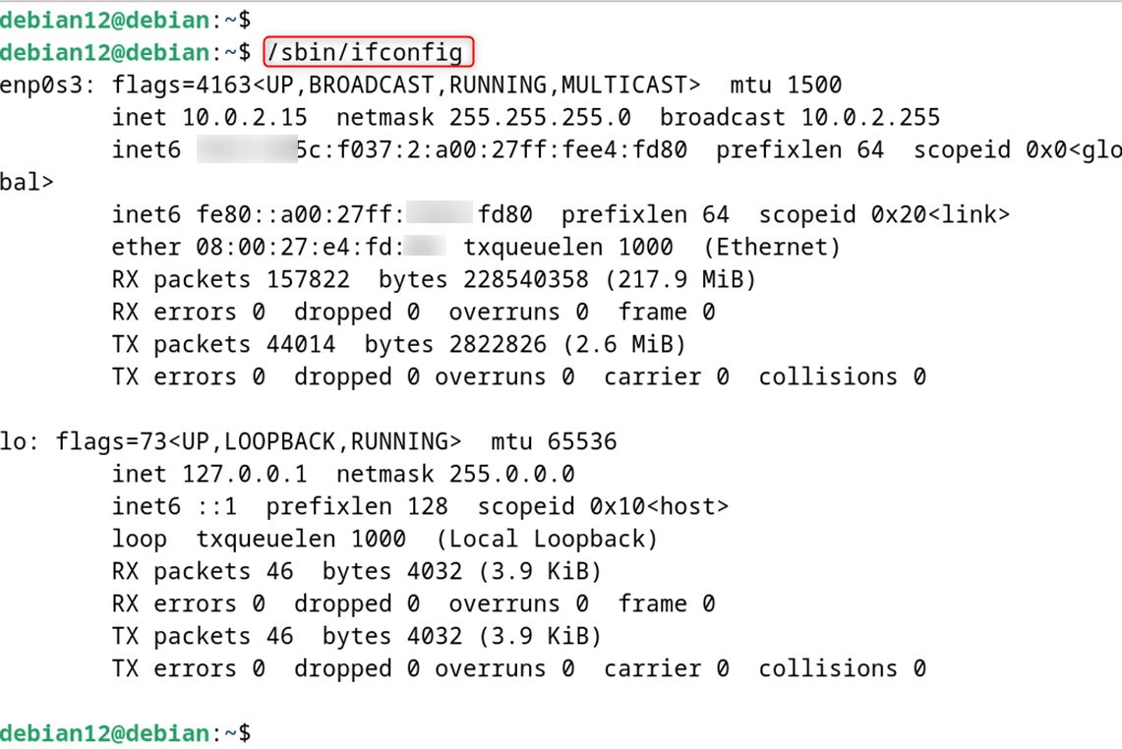1122x749 pixels.
Task: Click the global inet6 address ending fee4:fd80
Action: (442, 149)
